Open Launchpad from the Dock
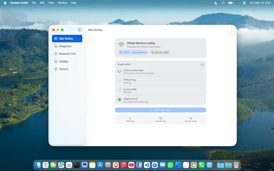 click(46, 165)
